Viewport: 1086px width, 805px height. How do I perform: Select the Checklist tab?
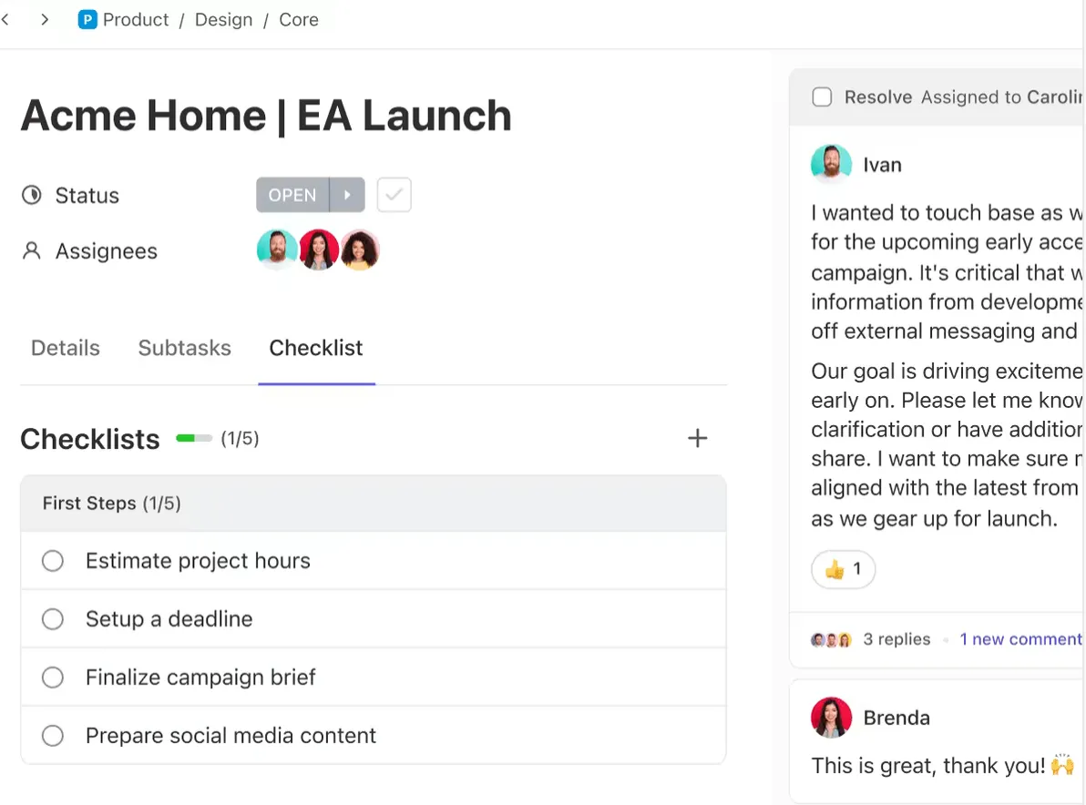[x=316, y=348]
